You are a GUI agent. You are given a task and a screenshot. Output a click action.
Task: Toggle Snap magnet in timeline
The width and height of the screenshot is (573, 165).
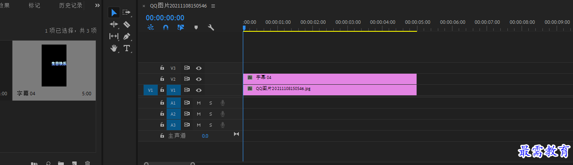[x=166, y=27]
